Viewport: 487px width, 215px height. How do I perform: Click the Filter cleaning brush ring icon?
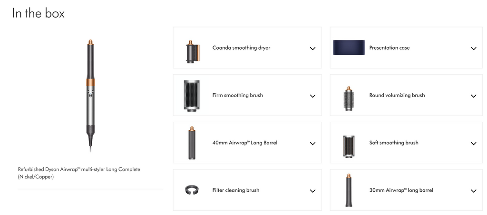192,190
